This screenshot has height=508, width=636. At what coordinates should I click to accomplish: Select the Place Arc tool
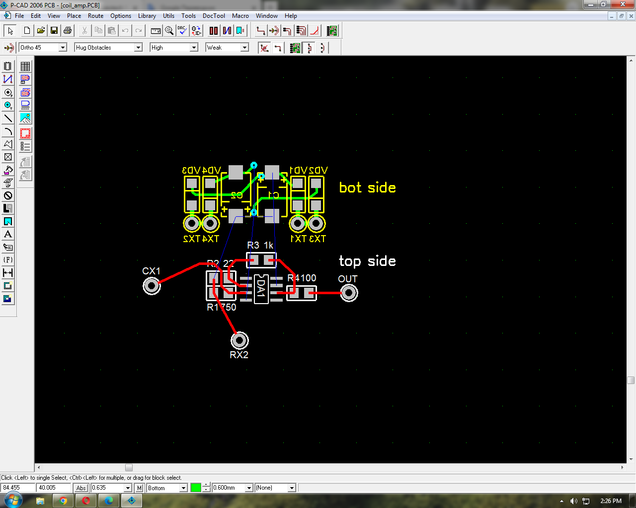click(8, 131)
